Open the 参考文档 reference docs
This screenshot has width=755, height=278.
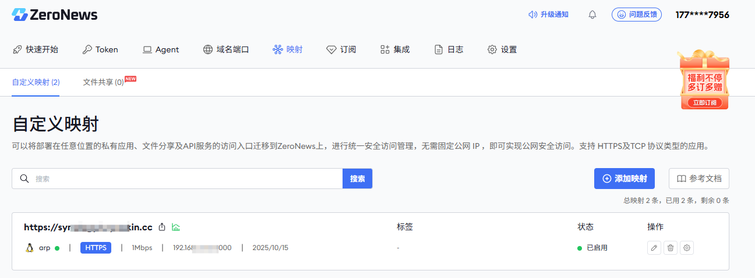point(699,179)
